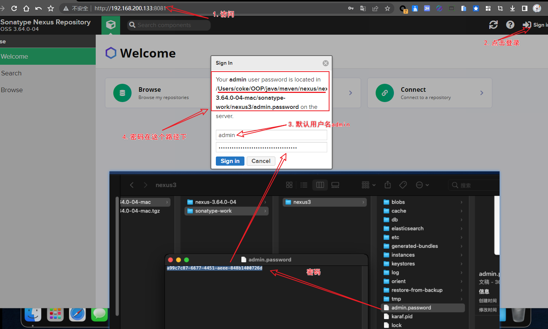This screenshot has height=329, width=548.
Task: Click the browser home icon
Action: [26, 8]
